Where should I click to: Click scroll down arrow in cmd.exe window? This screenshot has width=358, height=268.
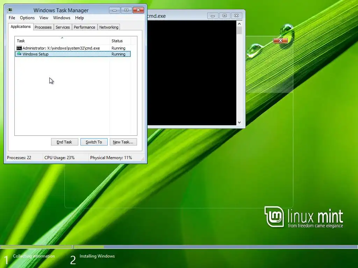pos(239,122)
